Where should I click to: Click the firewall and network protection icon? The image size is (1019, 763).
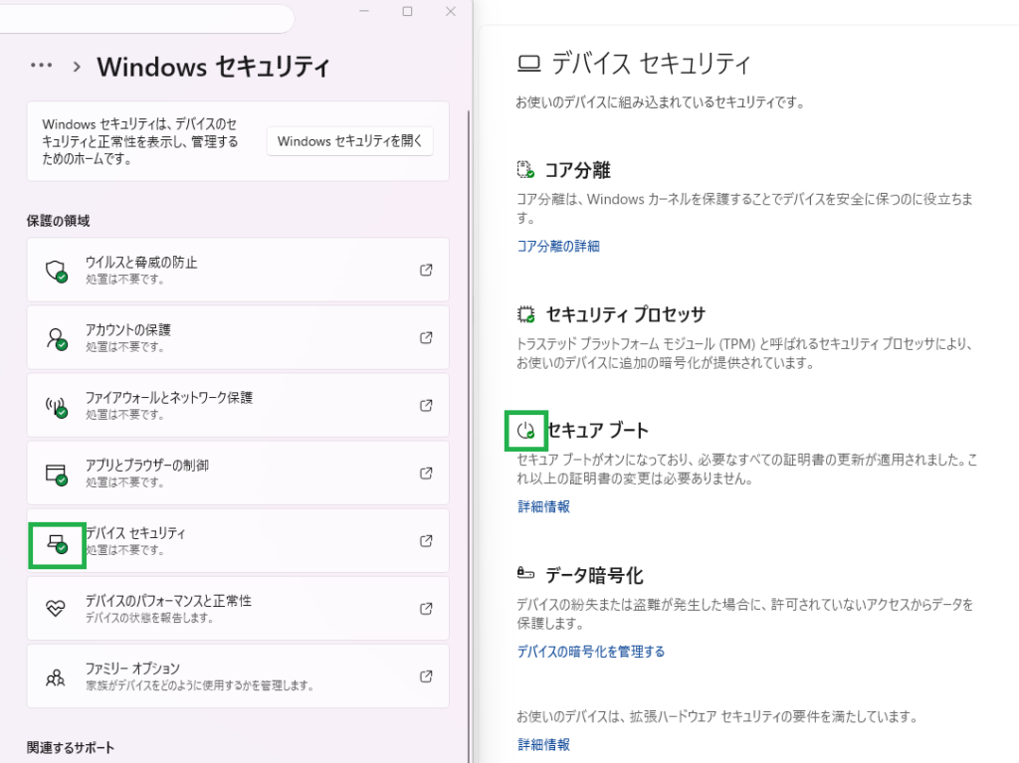tap(56, 407)
